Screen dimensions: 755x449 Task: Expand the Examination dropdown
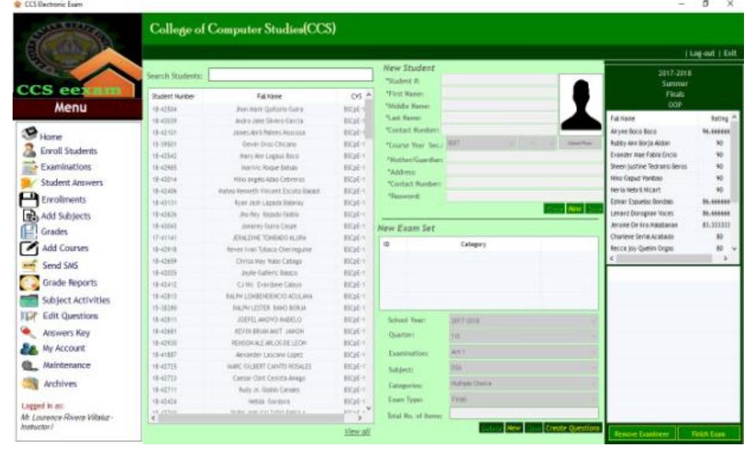coord(524,352)
